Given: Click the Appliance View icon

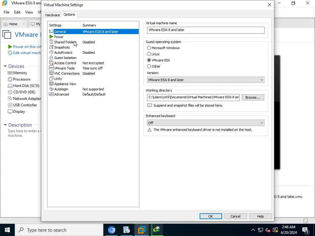Looking at the screenshot, I should pos(51,84).
